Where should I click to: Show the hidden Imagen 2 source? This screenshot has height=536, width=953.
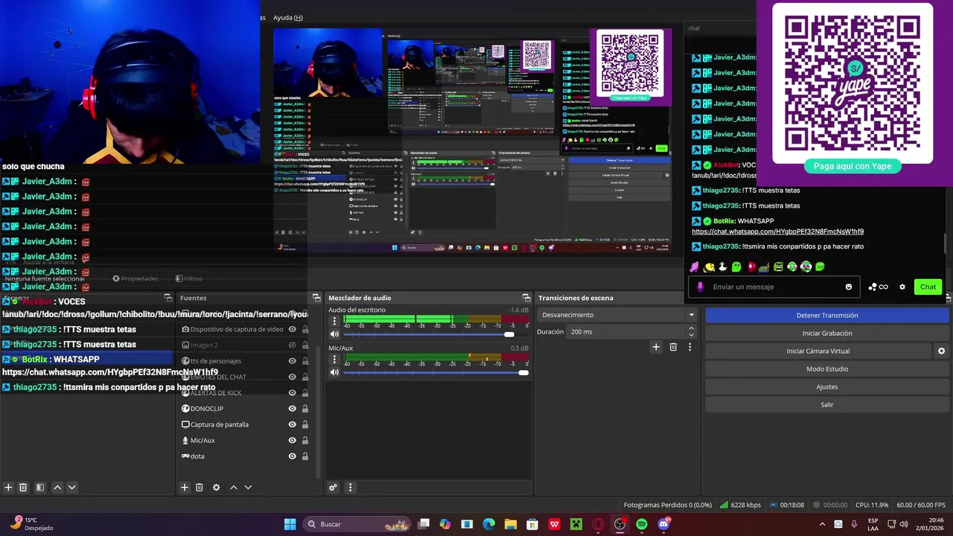(293, 345)
